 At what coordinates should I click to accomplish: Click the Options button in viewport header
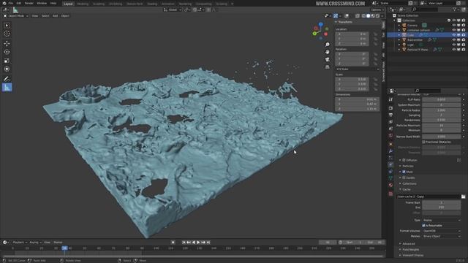(377, 9)
